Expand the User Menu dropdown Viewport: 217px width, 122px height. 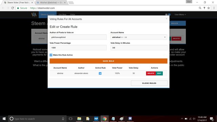(180, 15)
